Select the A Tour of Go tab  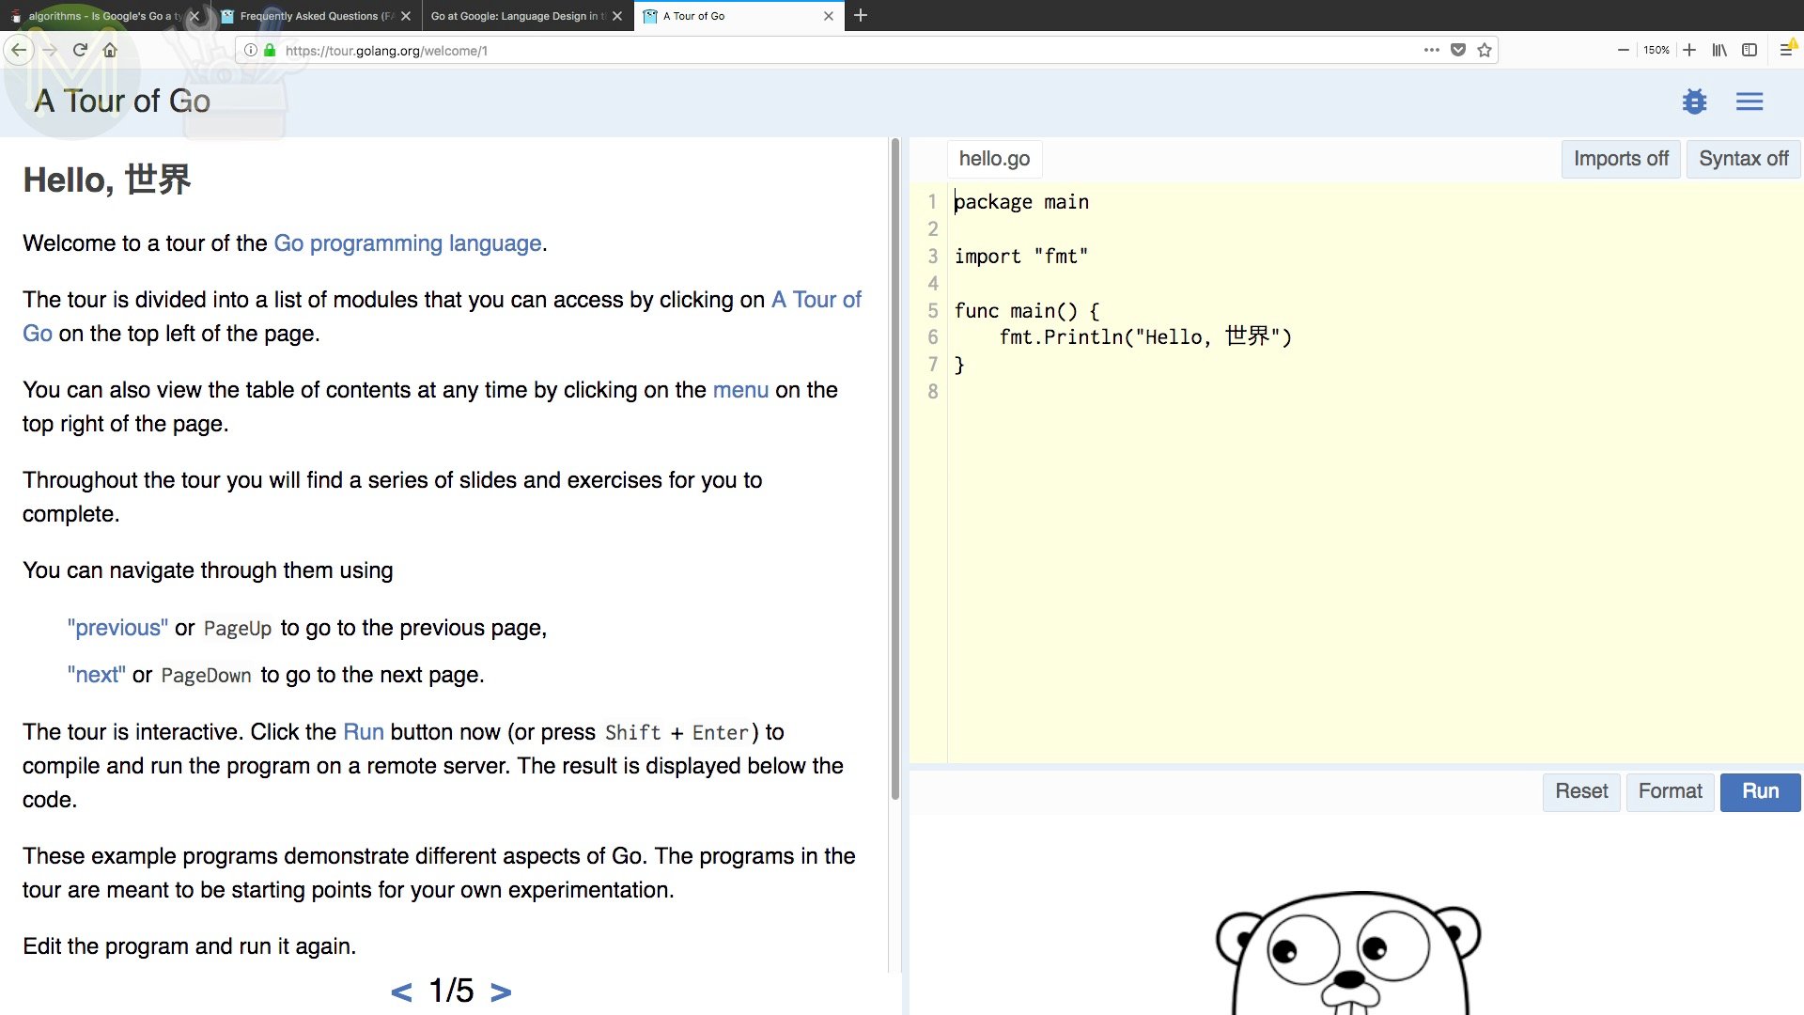pos(739,16)
